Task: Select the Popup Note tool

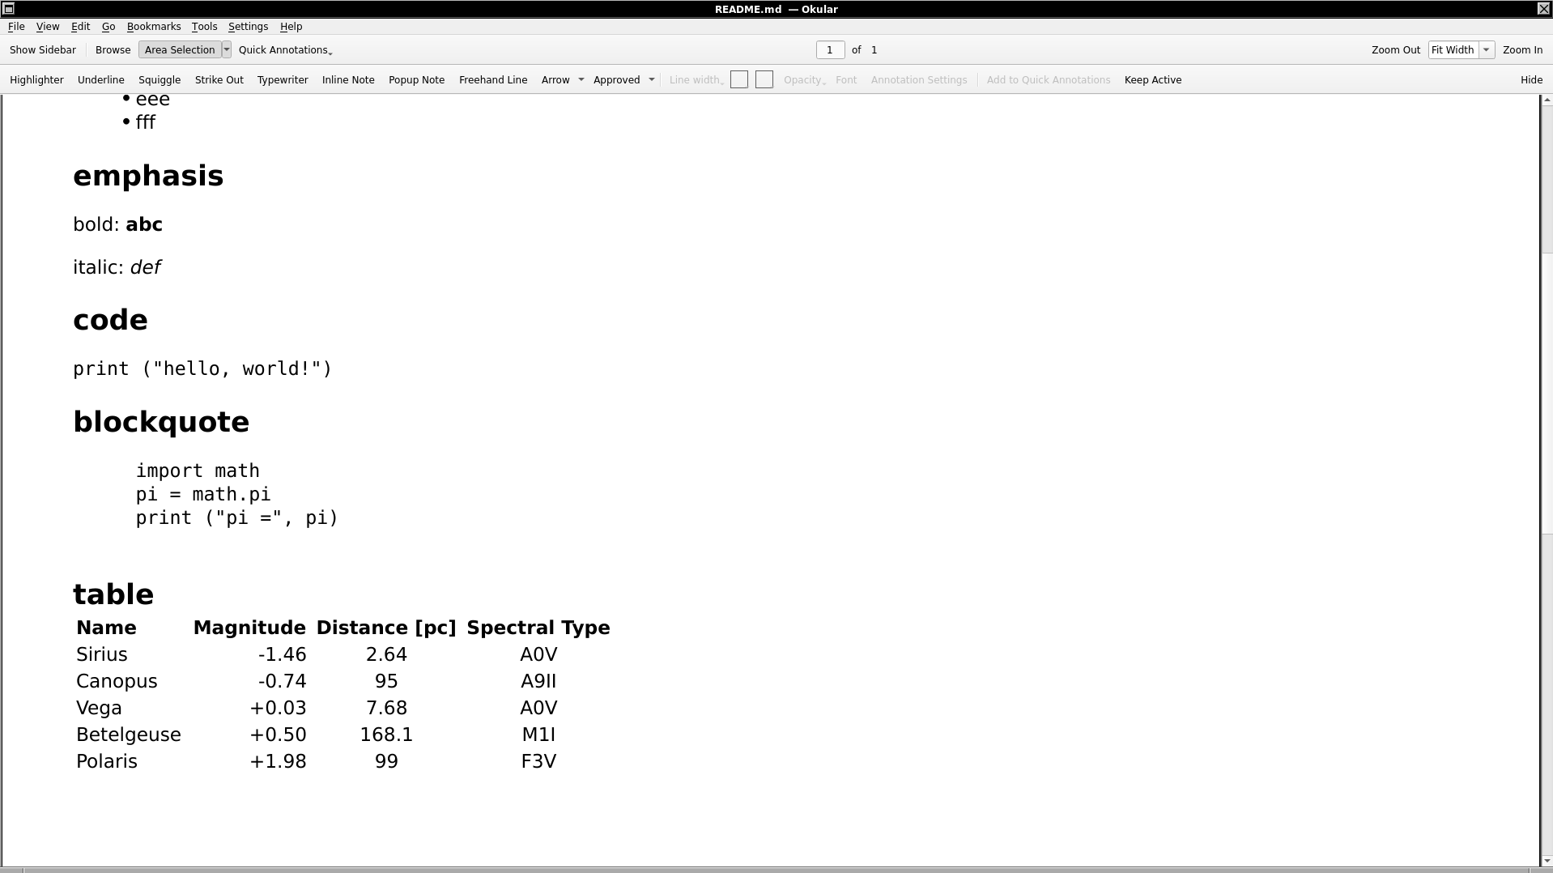Action: pyautogui.click(x=416, y=80)
